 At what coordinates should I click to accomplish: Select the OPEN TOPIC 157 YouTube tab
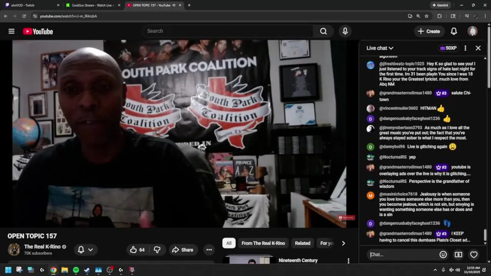[x=154, y=5]
